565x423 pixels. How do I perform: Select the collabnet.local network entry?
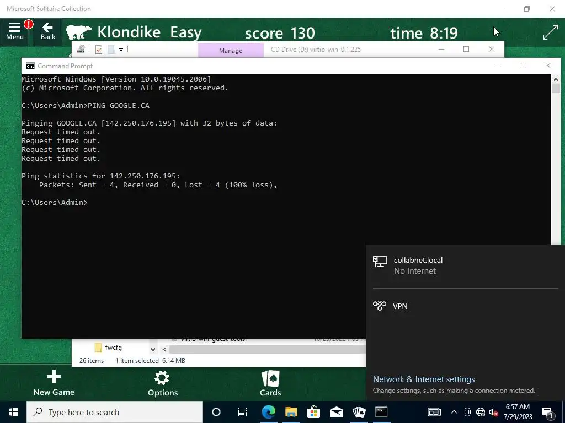tap(465, 265)
